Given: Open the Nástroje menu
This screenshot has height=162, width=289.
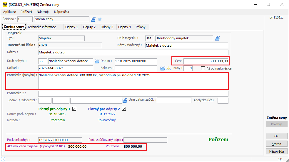Looking at the screenshot, I should point(43,12).
